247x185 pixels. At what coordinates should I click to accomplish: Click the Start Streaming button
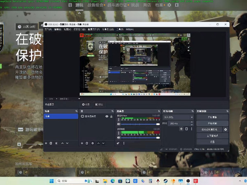pos(212,117)
